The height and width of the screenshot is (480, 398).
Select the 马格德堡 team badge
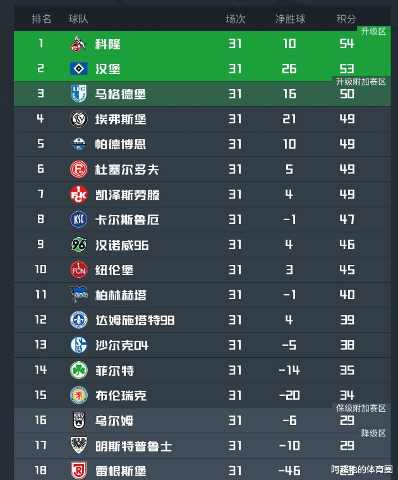pyautogui.click(x=78, y=94)
